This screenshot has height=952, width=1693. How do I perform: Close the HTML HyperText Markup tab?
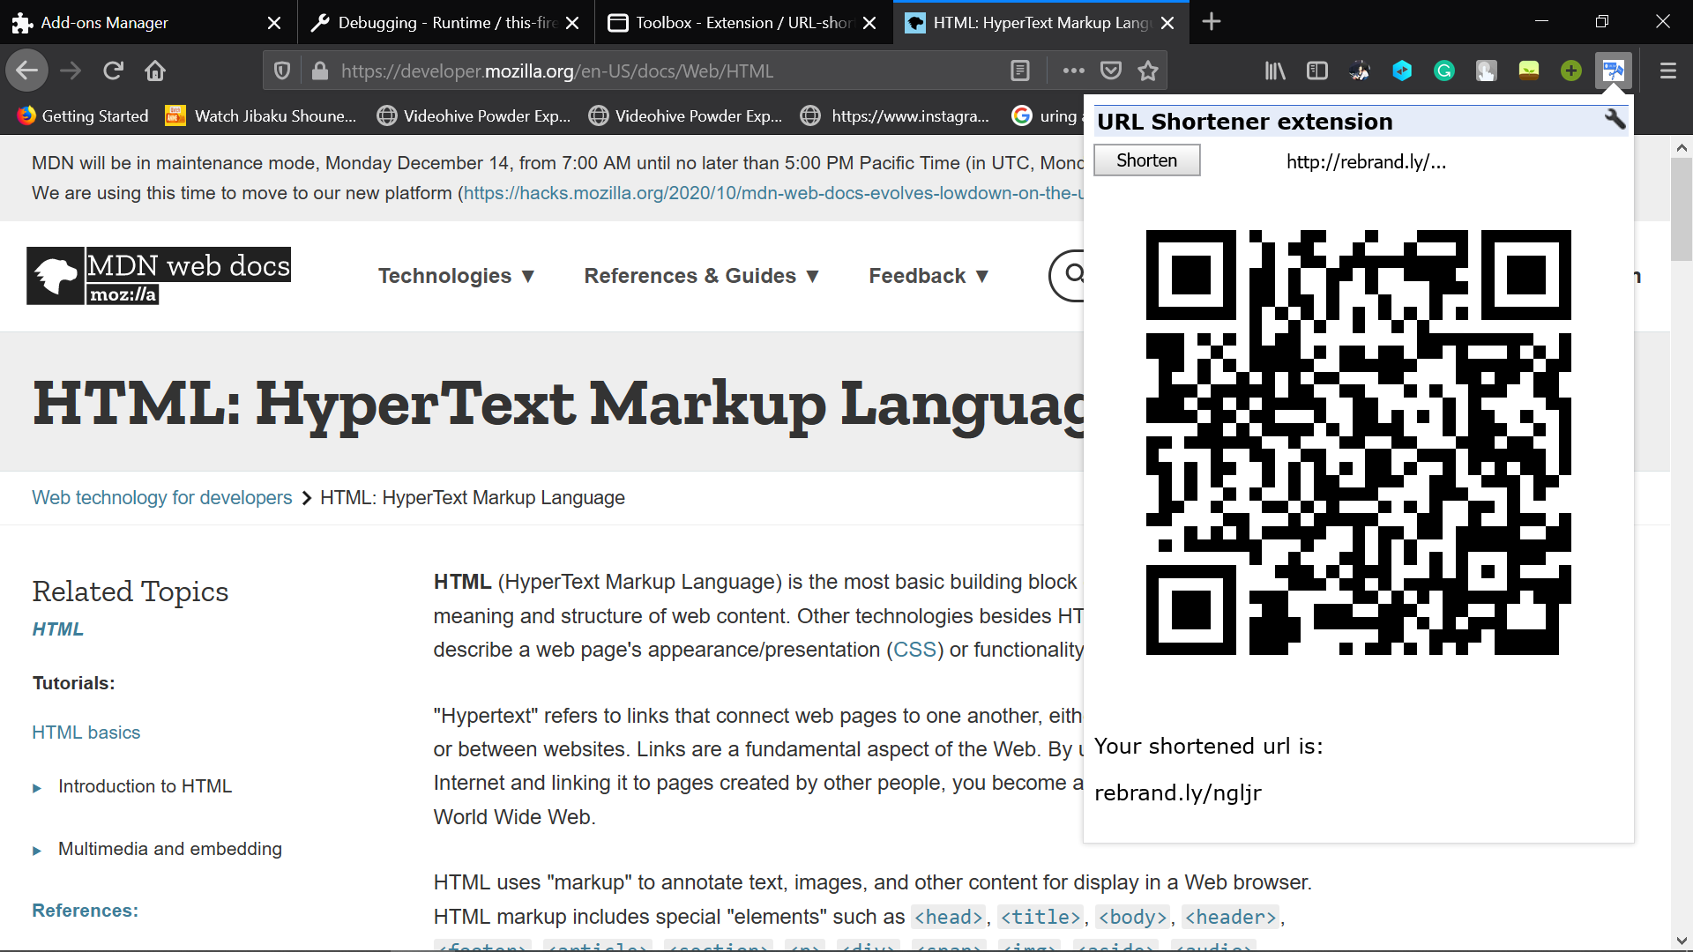[1167, 23]
